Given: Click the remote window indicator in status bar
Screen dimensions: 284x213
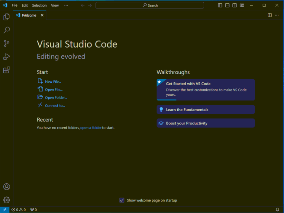Looking at the screenshot, I should click(5, 210).
